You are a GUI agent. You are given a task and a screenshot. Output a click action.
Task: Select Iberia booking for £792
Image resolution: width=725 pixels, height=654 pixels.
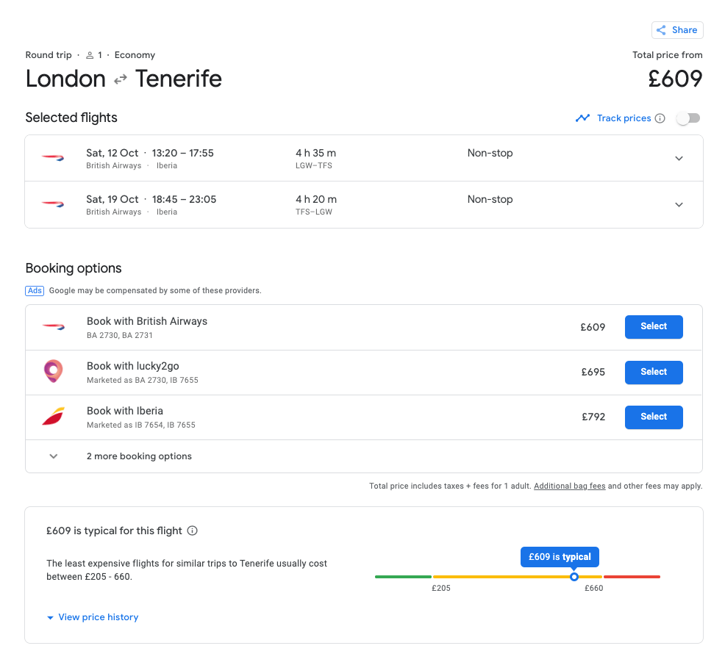(654, 417)
